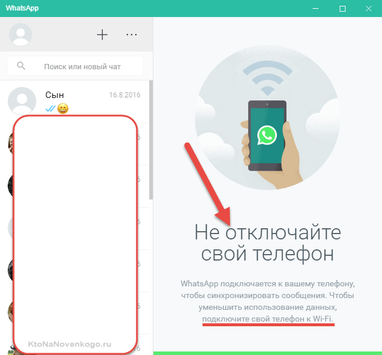Click the 'Не отключайте свой телефон' heading
This screenshot has width=382, height=355.
(267, 243)
